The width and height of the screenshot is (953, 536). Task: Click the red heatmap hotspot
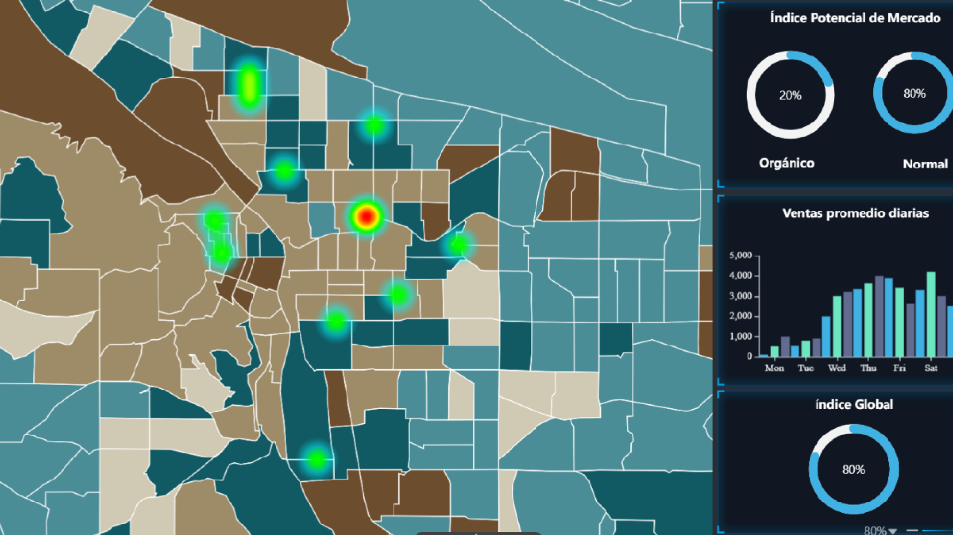[x=367, y=216]
